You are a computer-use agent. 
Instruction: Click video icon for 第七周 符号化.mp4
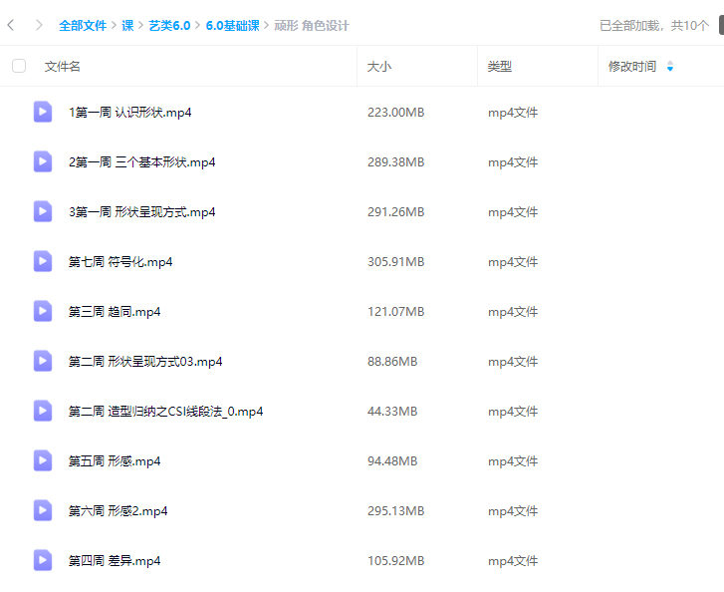(43, 261)
